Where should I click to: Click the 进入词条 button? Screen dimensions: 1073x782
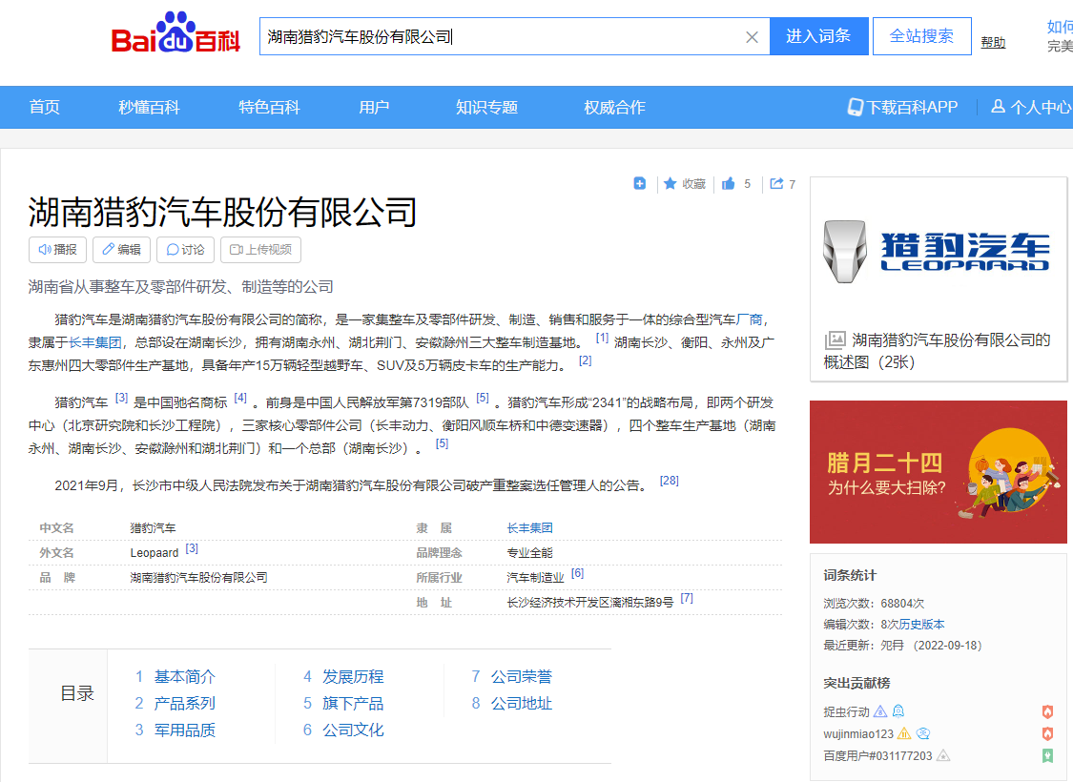click(x=819, y=36)
